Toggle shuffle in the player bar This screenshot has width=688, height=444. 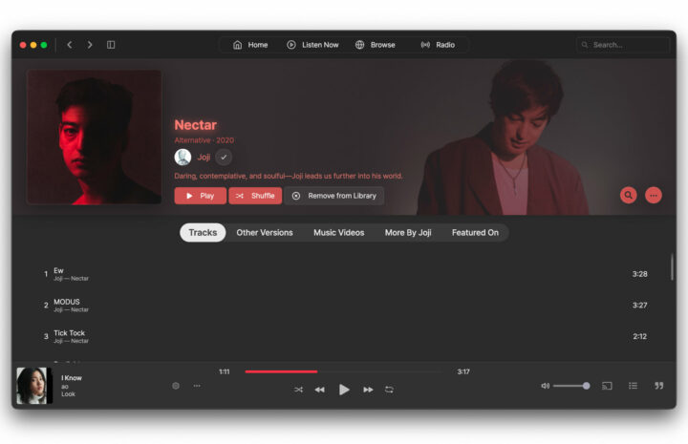coord(298,390)
